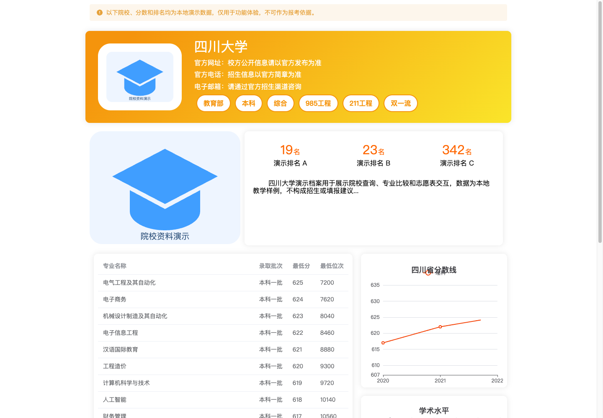Screen dimensions: 603x418
Task: Click the 625 score in the 电气工程 row
Action: (298, 283)
